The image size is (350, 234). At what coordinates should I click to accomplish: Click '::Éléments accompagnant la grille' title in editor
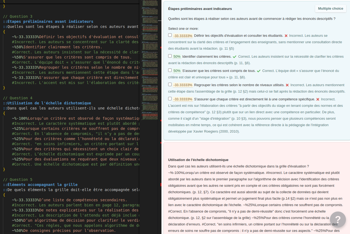[40, 185]
